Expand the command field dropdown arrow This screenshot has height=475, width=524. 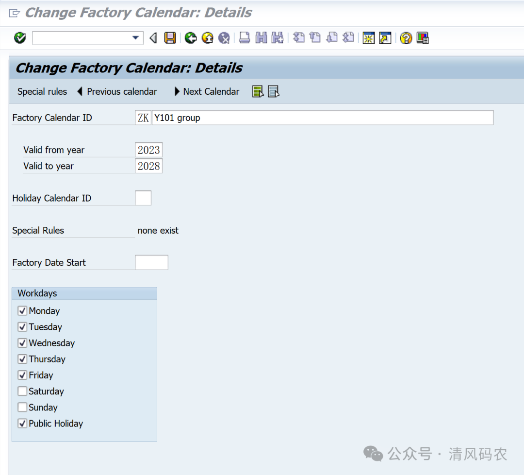[x=136, y=38]
